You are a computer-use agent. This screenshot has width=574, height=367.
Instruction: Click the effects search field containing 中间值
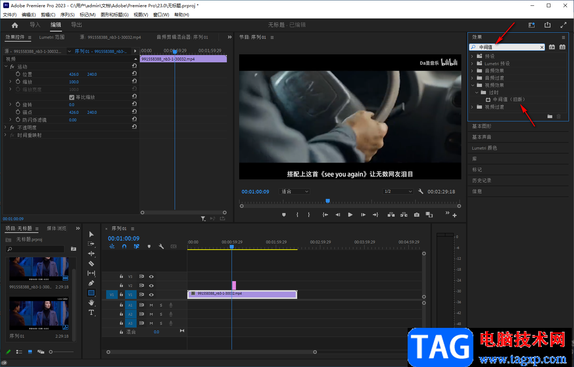click(x=507, y=47)
